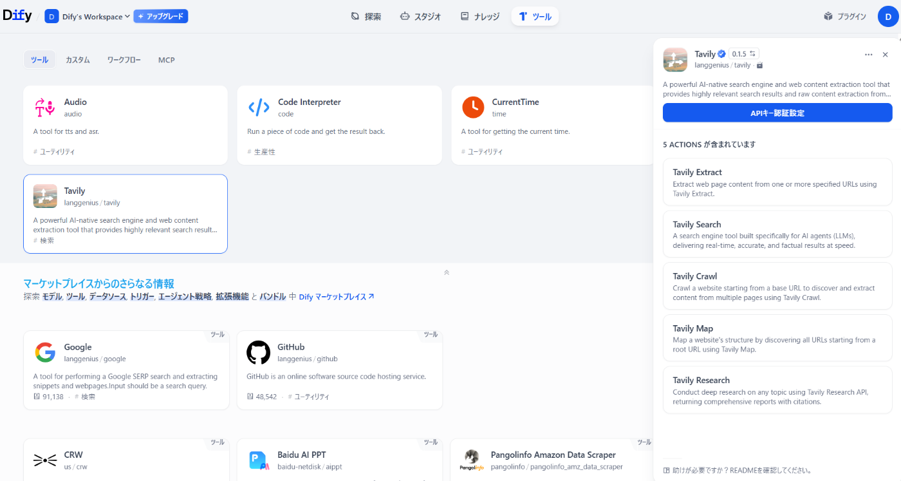Screen dimensions: 901x481
Task: Click the モデル link in marketplace text
Action: (52, 297)
